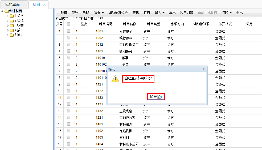The width and height of the screenshot is (262, 150).
Task: Close the 提示 dialog with X icon
Action: point(203,69)
